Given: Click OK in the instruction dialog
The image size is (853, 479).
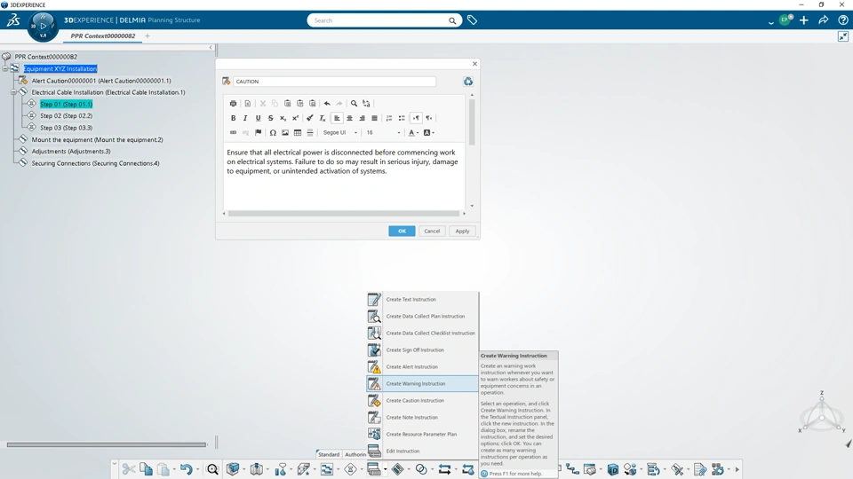Looking at the screenshot, I should 402,231.
